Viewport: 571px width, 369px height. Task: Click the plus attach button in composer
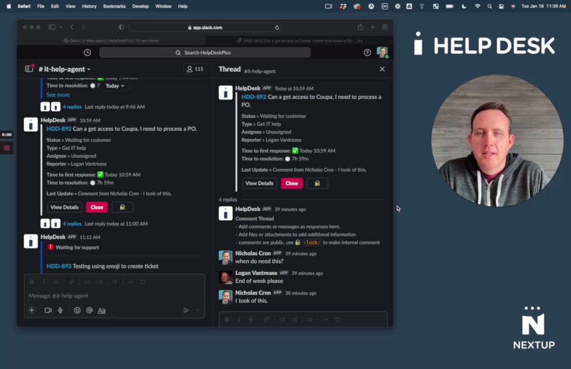32,311
